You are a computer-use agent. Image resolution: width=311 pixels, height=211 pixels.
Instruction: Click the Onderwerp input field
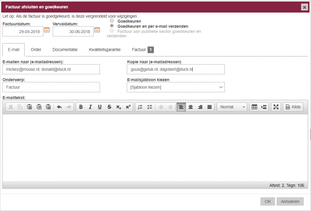[51, 87]
